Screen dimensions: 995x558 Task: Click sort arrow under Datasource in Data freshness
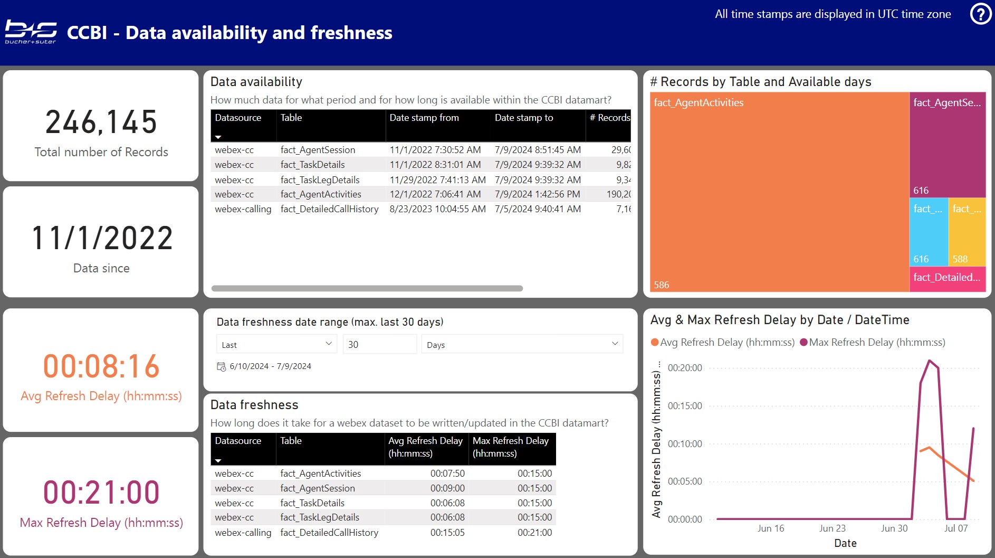tap(218, 460)
